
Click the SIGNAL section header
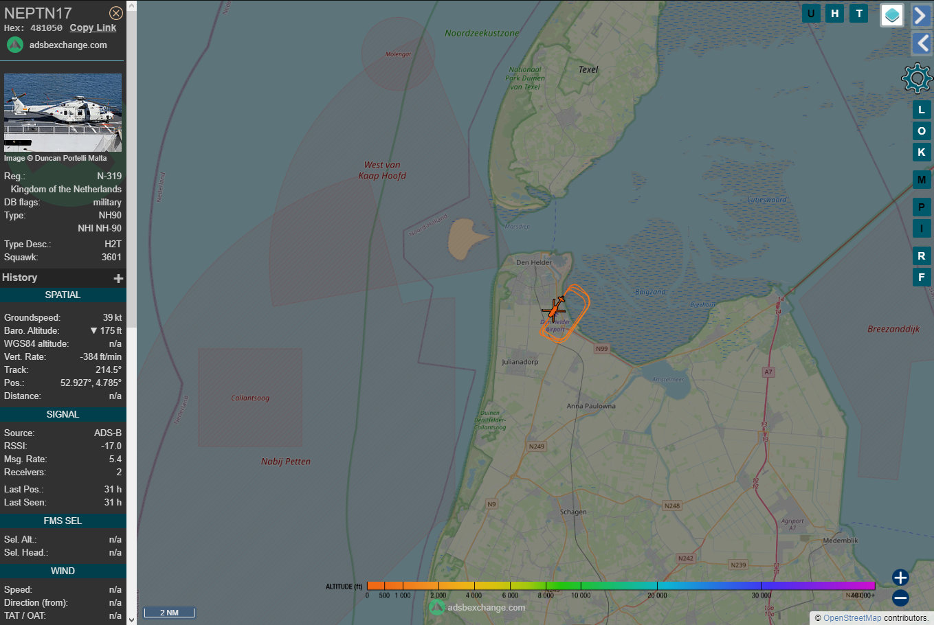coord(63,414)
